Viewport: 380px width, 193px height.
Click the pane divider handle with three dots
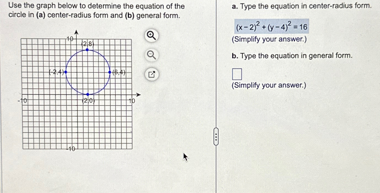point(216,137)
